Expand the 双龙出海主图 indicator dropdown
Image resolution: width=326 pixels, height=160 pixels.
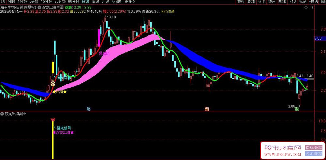39,7
